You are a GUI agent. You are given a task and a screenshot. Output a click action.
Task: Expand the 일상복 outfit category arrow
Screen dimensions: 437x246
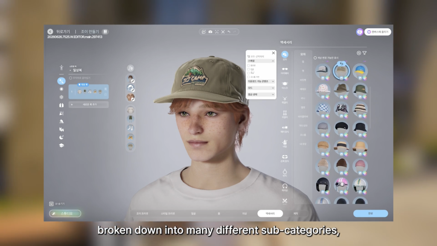(70, 70)
